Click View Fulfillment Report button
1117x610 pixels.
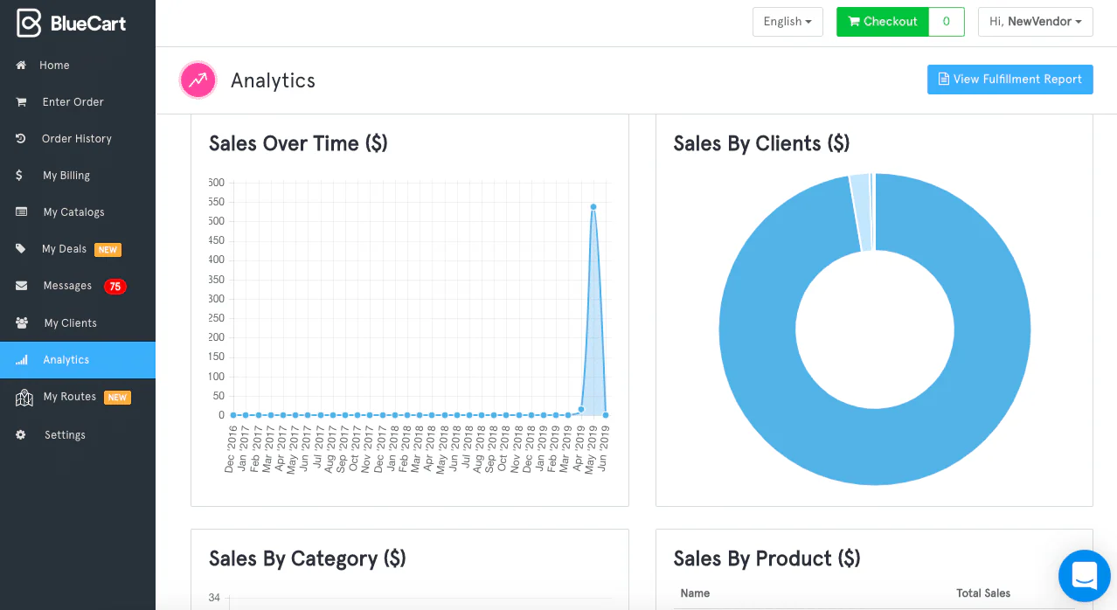[x=1009, y=79]
